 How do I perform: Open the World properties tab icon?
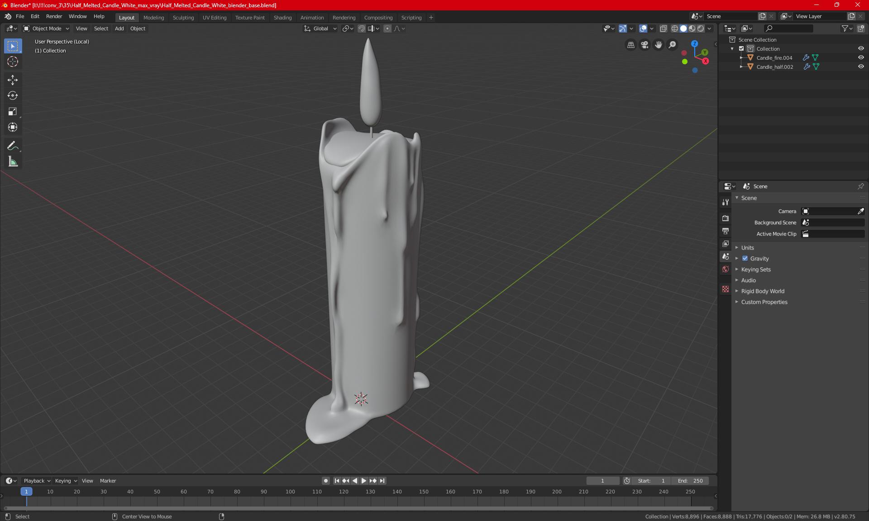click(726, 269)
